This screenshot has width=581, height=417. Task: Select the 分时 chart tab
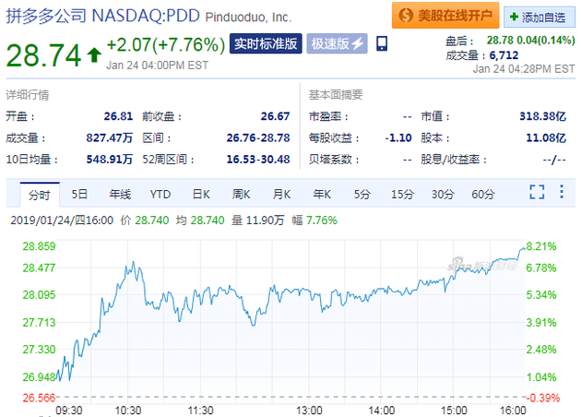(x=39, y=194)
